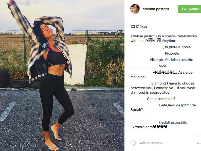This screenshot has width=201, height=151.
Task: Click adelina.pestritu profile avatar picture
Action: [135, 9]
